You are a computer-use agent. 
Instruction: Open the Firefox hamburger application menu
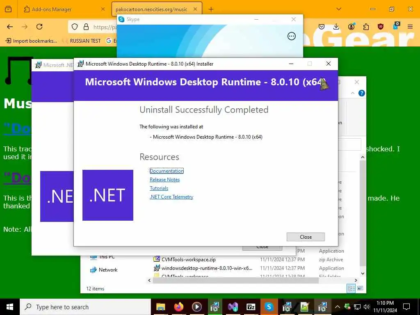click(410, 27)
